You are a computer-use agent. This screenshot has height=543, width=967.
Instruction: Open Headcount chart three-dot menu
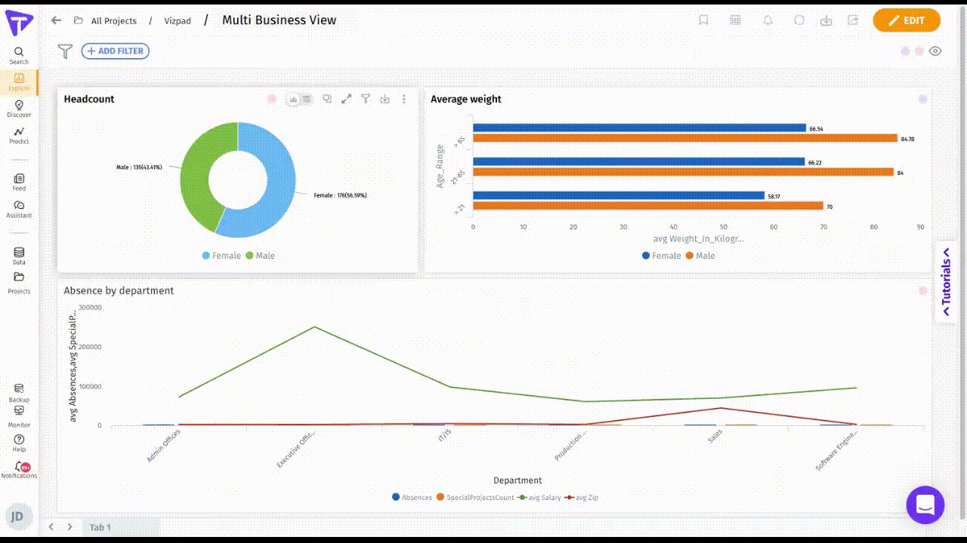point(404,99)
